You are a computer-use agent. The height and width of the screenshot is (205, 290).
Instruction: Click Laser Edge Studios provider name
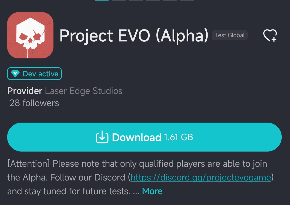pos(84,91)
